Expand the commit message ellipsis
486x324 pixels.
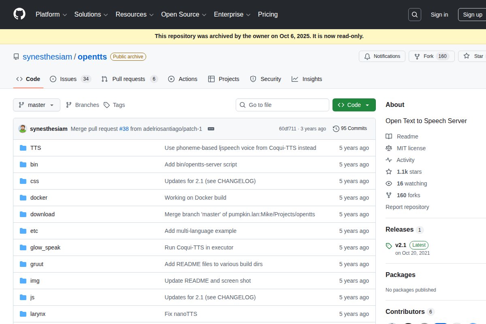pos(211,129)
